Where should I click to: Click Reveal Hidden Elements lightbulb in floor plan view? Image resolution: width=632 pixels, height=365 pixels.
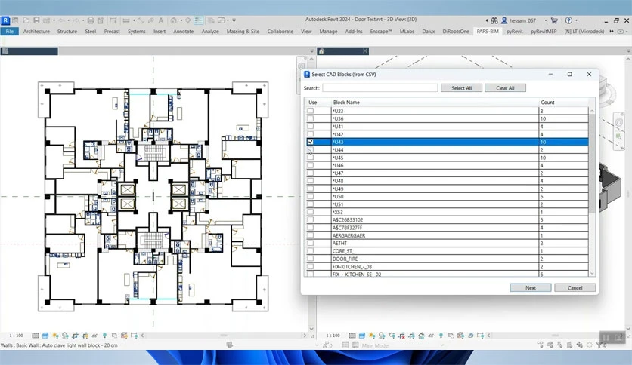coord(104,336)
